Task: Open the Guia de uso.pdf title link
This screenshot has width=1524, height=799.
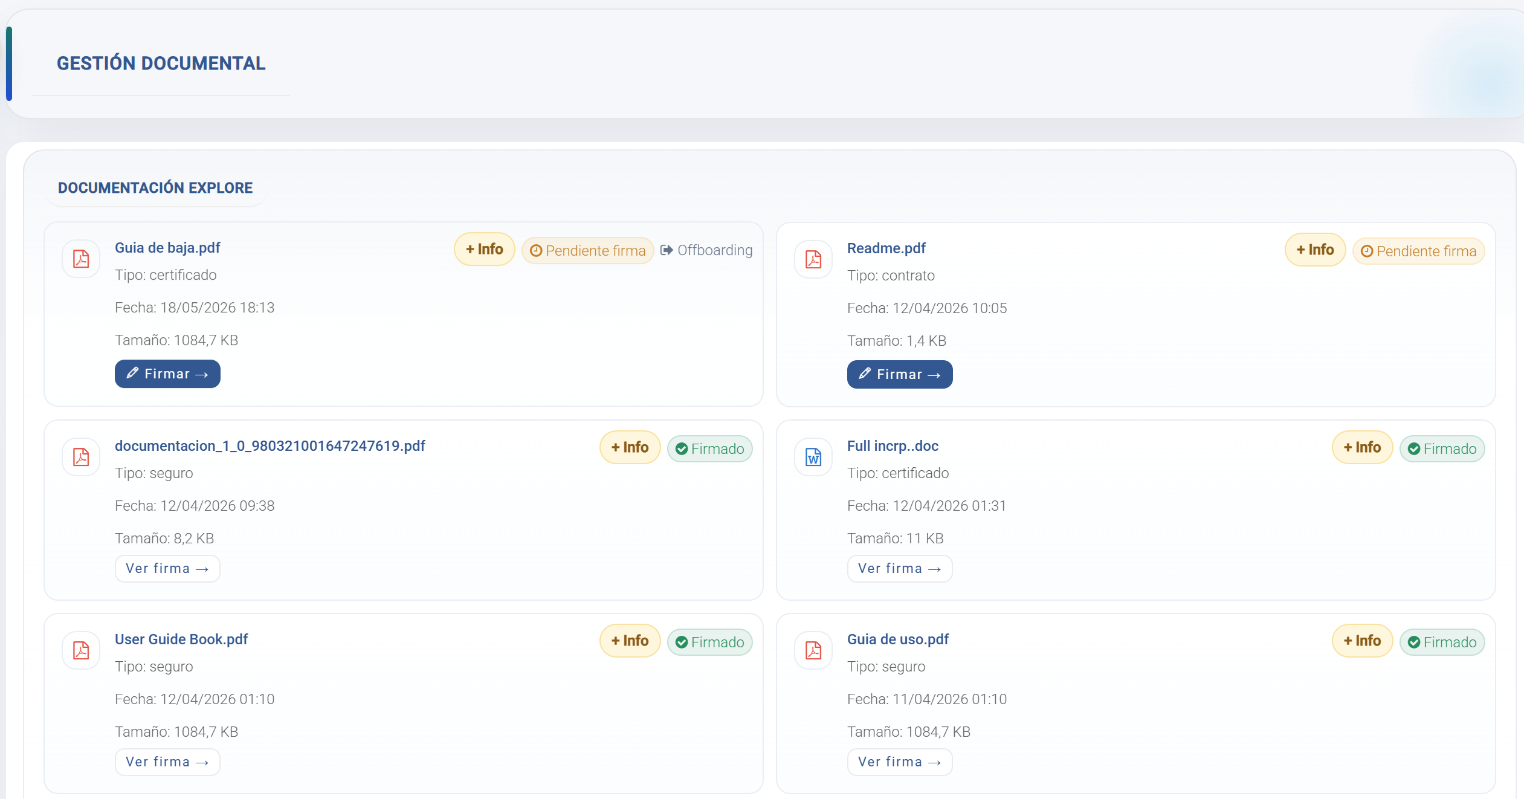Action: tap(898, 639)
